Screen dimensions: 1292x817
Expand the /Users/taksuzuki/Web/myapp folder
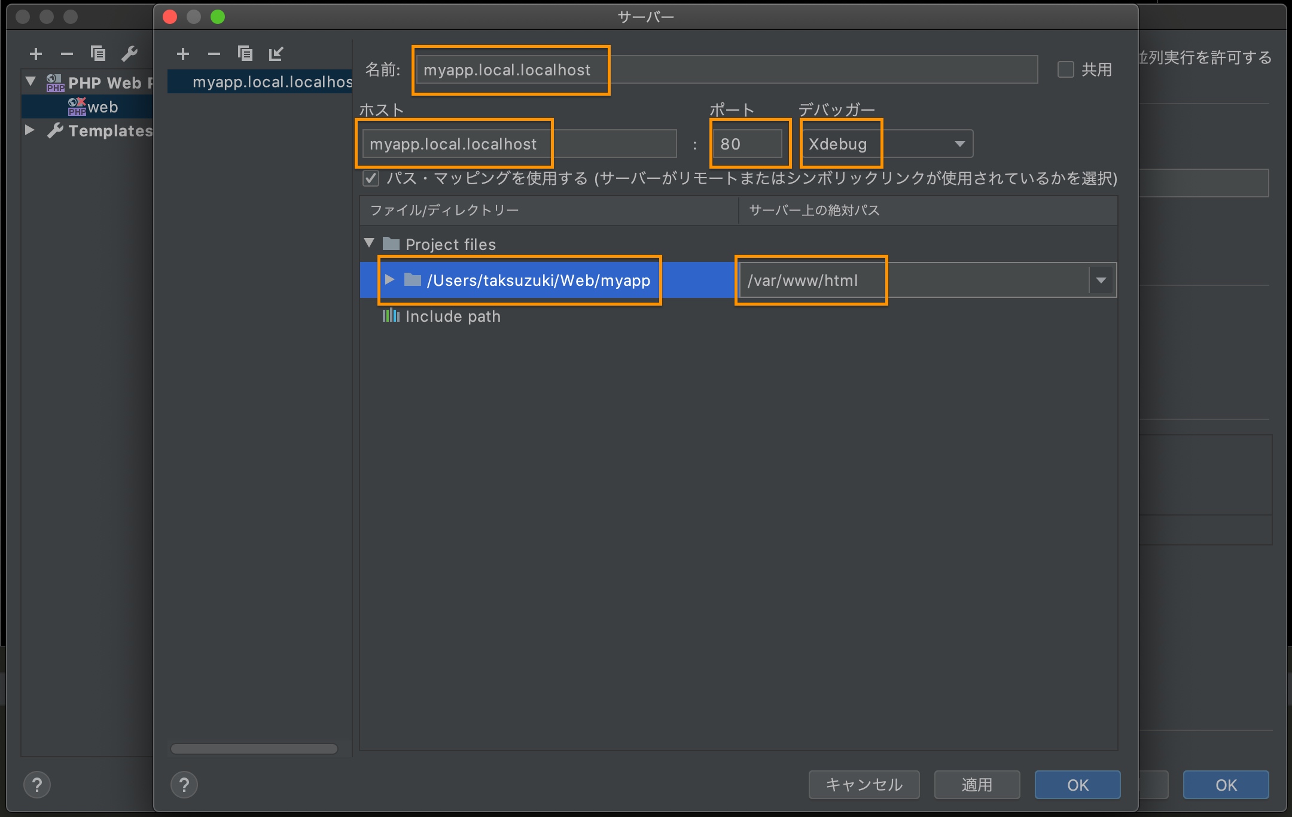point(389,280)
